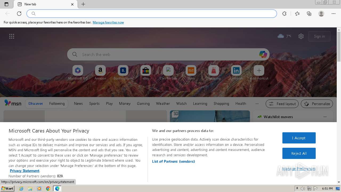Click Reject All on privacy banner
The height and width of the screenshot is (192, 341).
click(299, 153)
